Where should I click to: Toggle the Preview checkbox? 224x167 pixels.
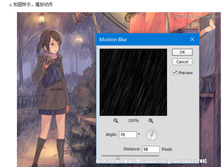pyautogui.click(x=174, y=73)
